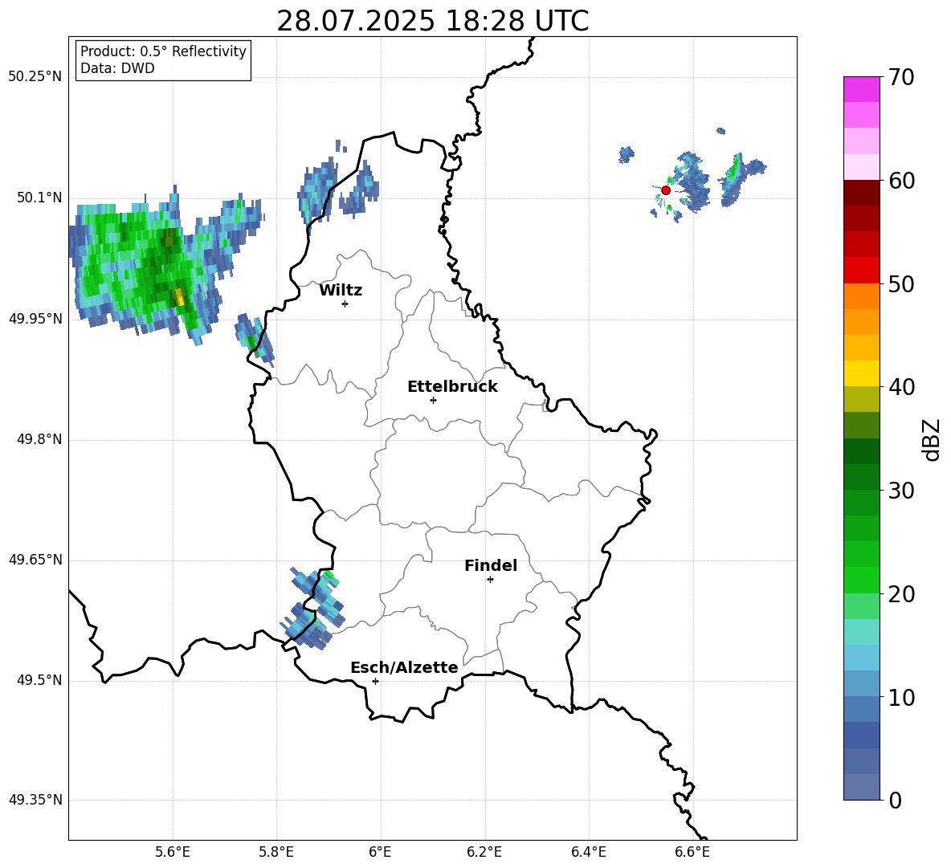Click the Esch/Alzette city label
The image size is (951, 868).
(x=404, y=668)
